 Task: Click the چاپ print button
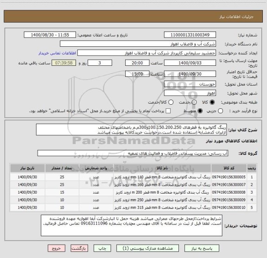coord(102,248)
